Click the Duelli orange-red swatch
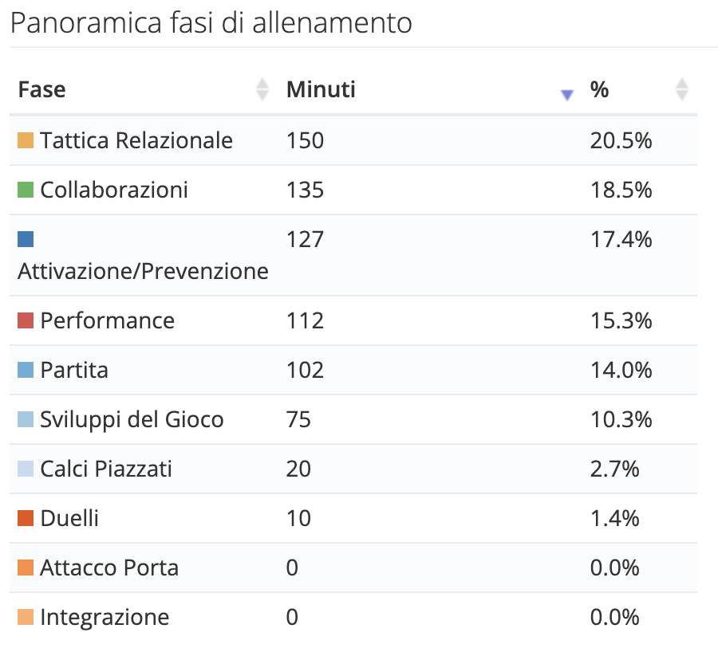Screen dimensions: 718x652 pos(26,518)
